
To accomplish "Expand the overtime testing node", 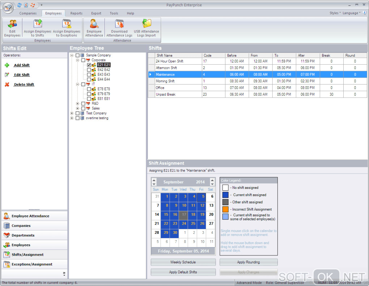I will 72,118.
